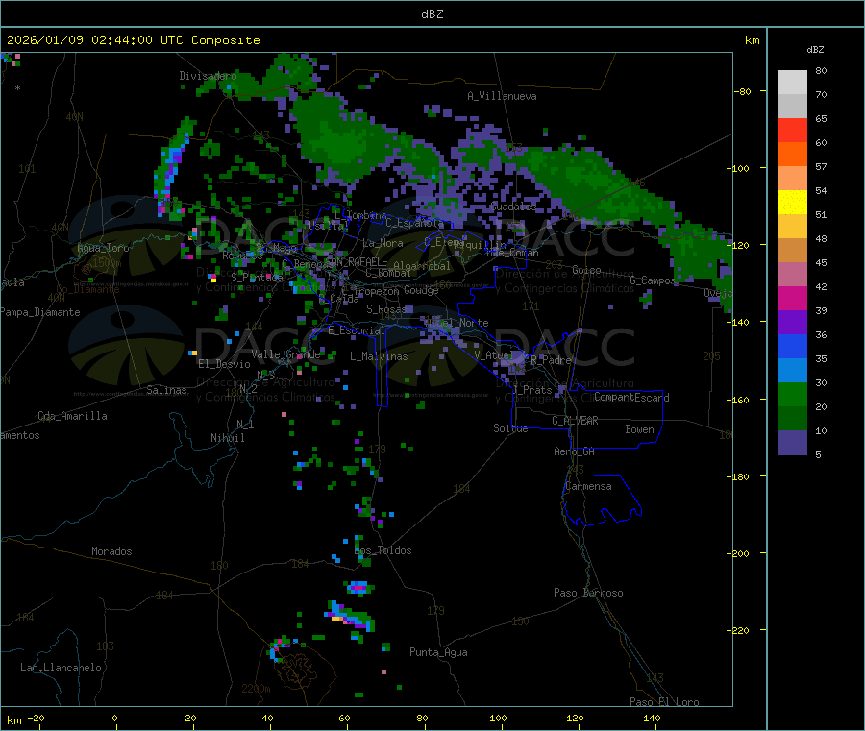Click the bright green 20-30 dBZ legend swatch
Screen dimensions: 865x731
(x=792, y=395)
